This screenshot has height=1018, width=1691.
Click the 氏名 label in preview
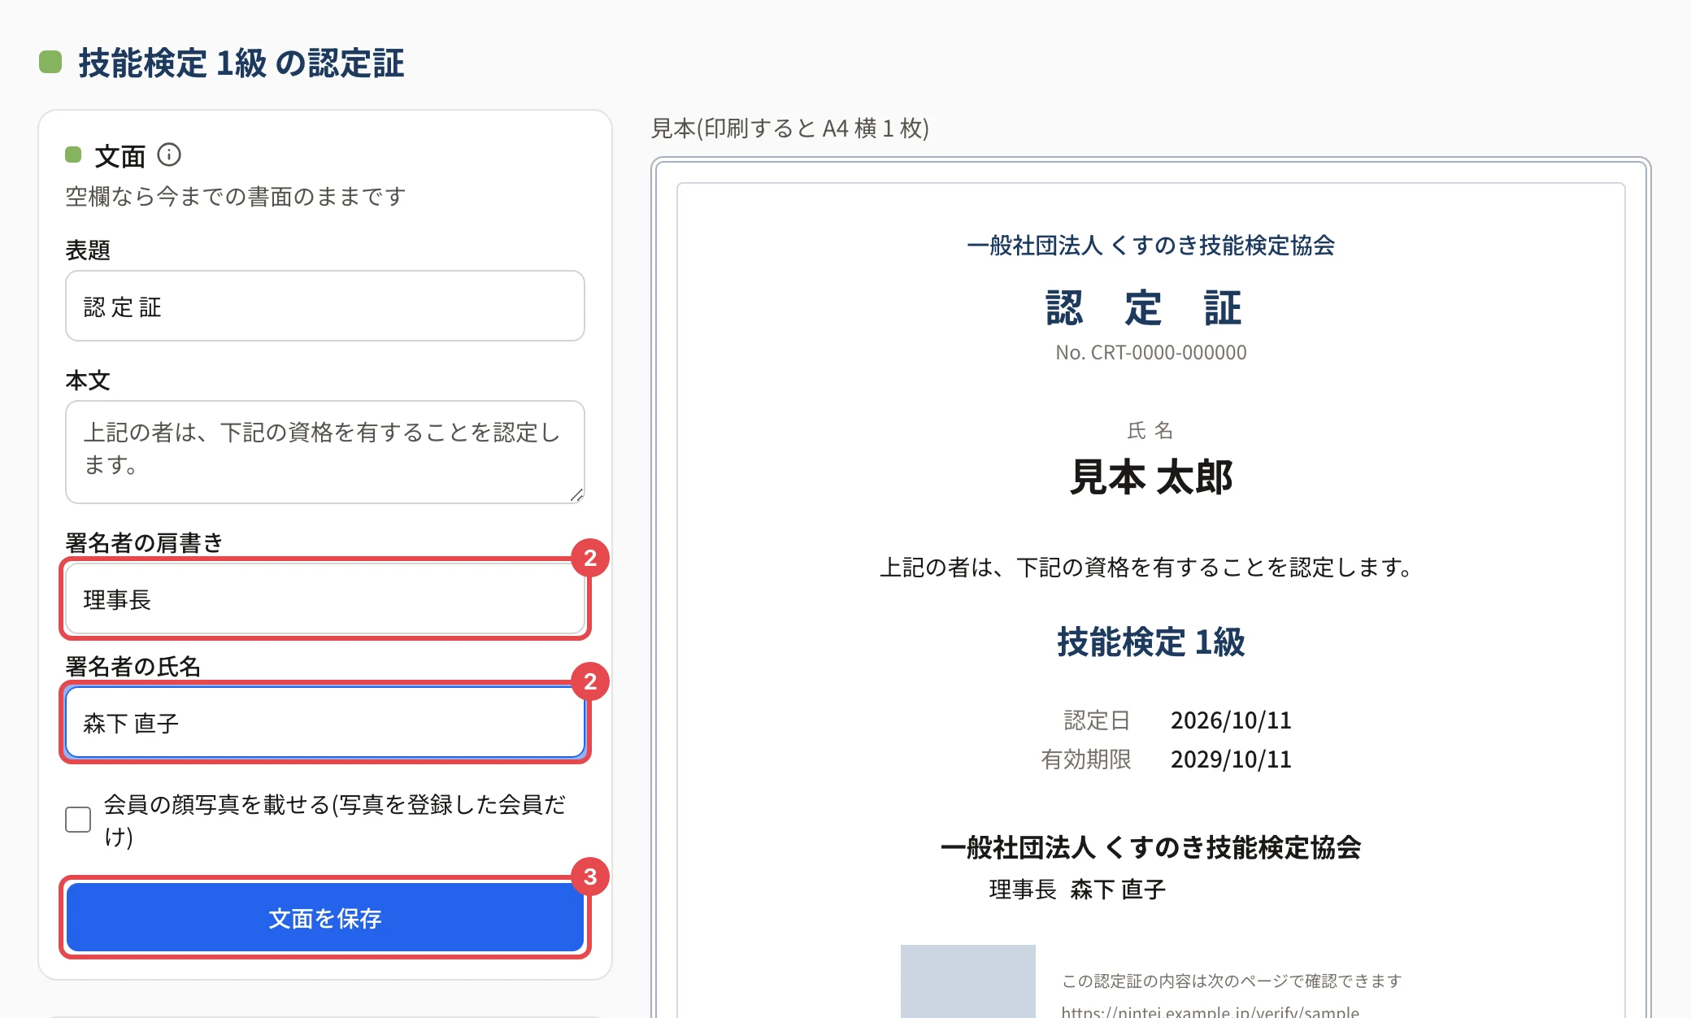pyautogui.click(x=1150, y=430)
